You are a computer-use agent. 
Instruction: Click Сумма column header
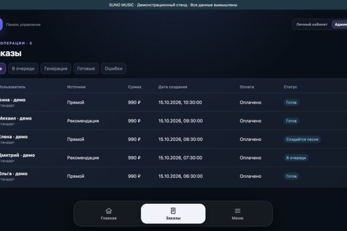[135, 87]
